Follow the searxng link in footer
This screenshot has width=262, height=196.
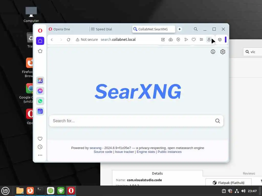95,148
